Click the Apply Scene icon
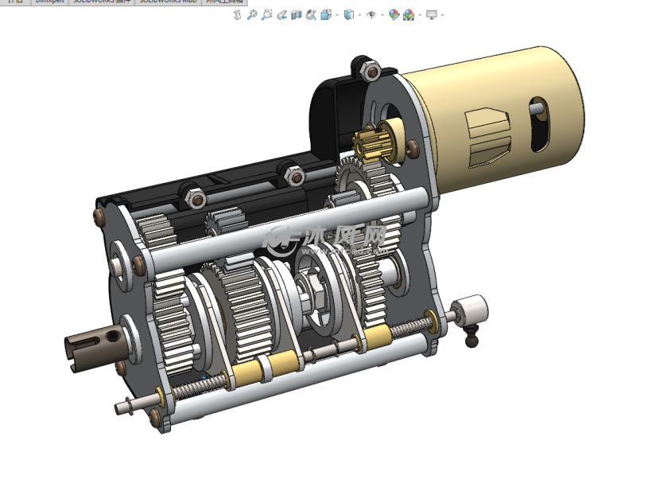Screen dimensions: 652x483 pyautogui.click(x=408, y=15)
